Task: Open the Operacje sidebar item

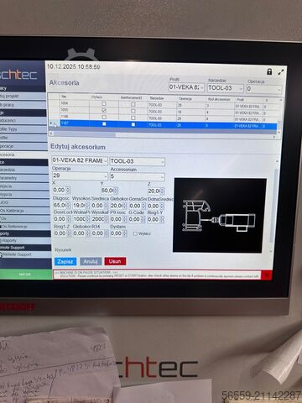Action: (23, 146)
